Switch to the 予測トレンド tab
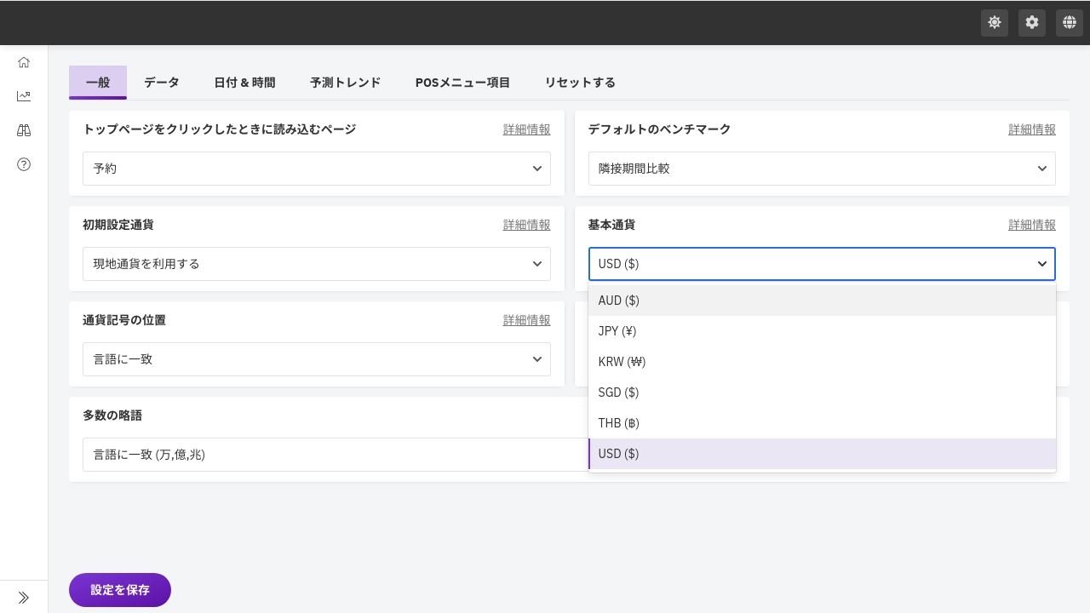This screenshot has height=613, width=1090. (345, 83)
